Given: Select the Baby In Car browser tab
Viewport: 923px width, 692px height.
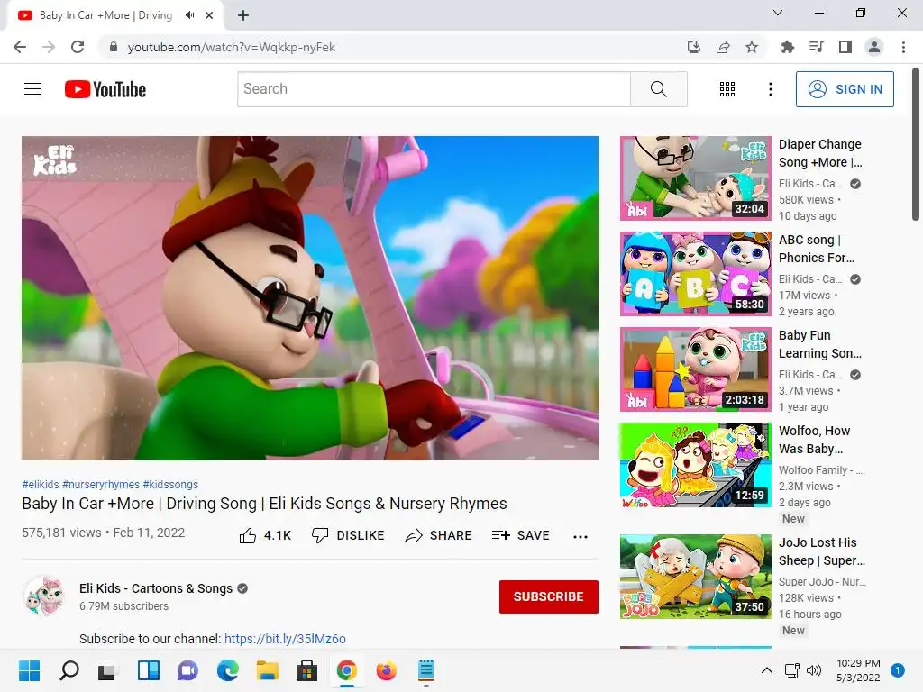Looking at the screenshot, I should [x=114, y=15].
